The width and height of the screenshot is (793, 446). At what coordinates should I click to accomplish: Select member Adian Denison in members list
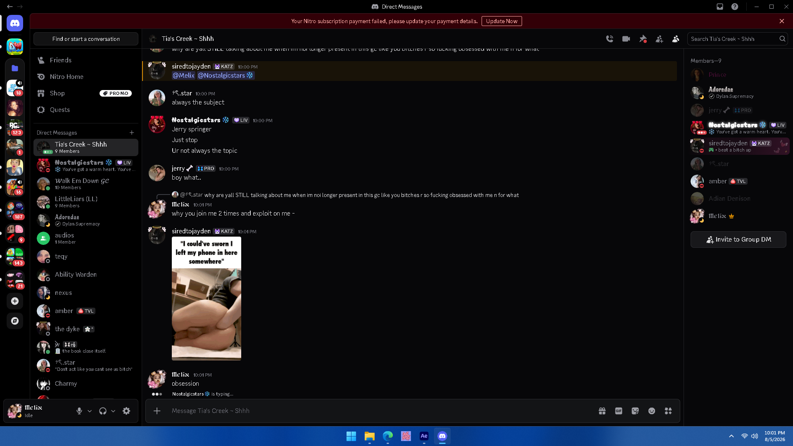tap(738, 199)
